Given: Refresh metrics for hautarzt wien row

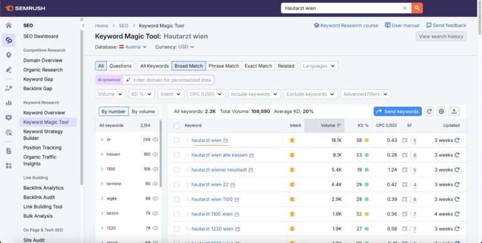Looking at the screenshot, I should tap(457, 140).
